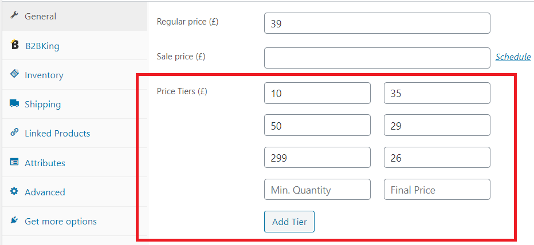Viewport: 534px width, 245px height.
Task: Click the plug icon for Get more options
Action: click(14, 220)
